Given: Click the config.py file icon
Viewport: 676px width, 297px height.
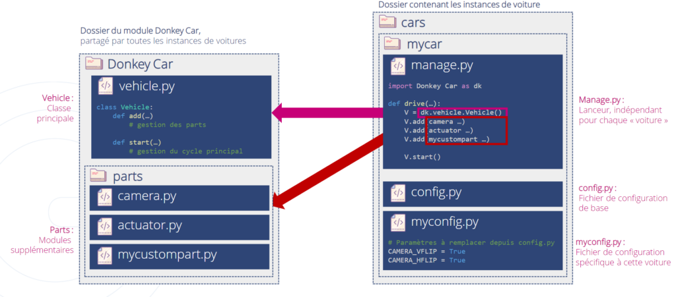Looking at the screenshot, I should [x=397, y=193].
